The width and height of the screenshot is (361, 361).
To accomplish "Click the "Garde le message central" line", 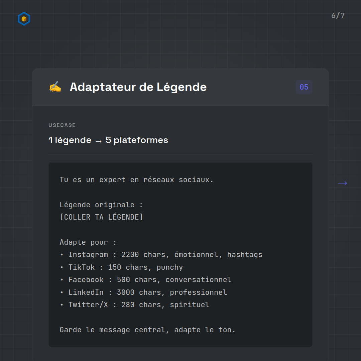I will pyautogui.click(x=147, y=330).
